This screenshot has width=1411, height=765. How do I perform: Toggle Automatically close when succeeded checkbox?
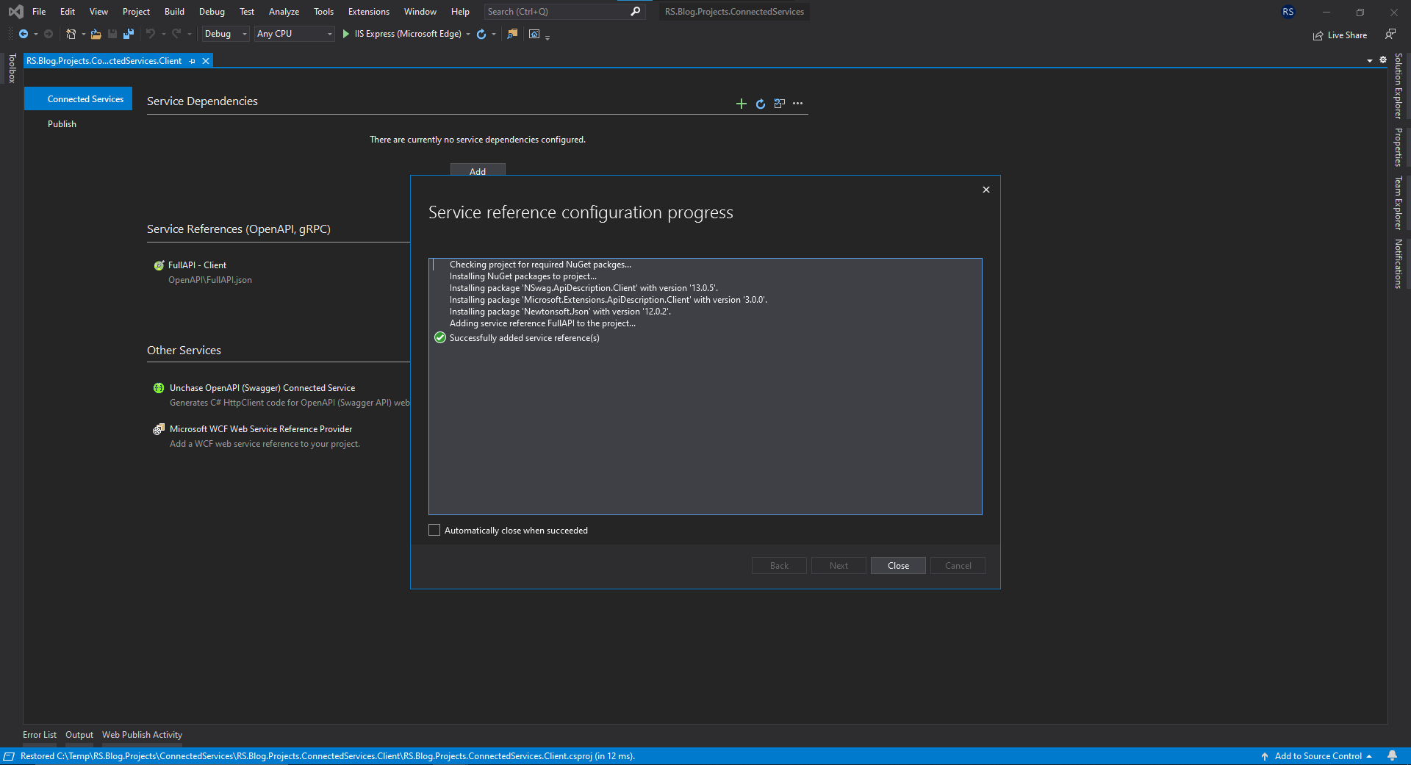click(434, 530)
